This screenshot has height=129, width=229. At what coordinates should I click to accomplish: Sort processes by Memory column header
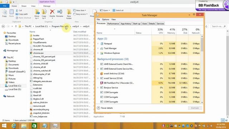pos(170,31)
